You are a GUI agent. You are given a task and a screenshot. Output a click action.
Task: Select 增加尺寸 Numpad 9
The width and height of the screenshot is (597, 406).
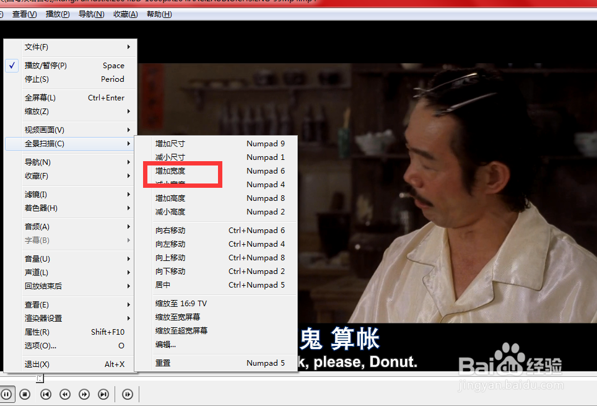tap(216, 144)
